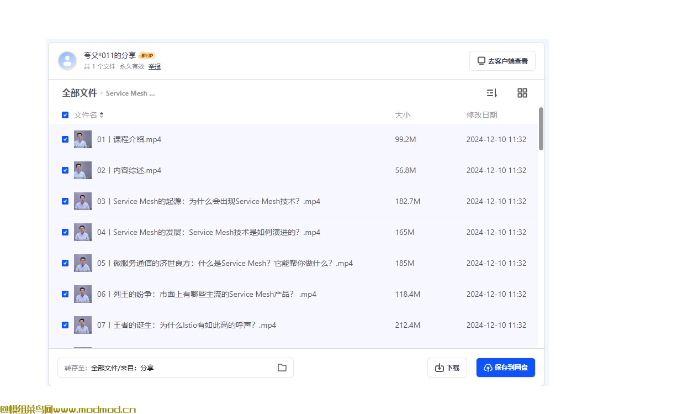The width and height of the screenshot is (688, 414).
Task: Open thumbnail of 06 列王的纷争
Action: [x=83, y=294]
